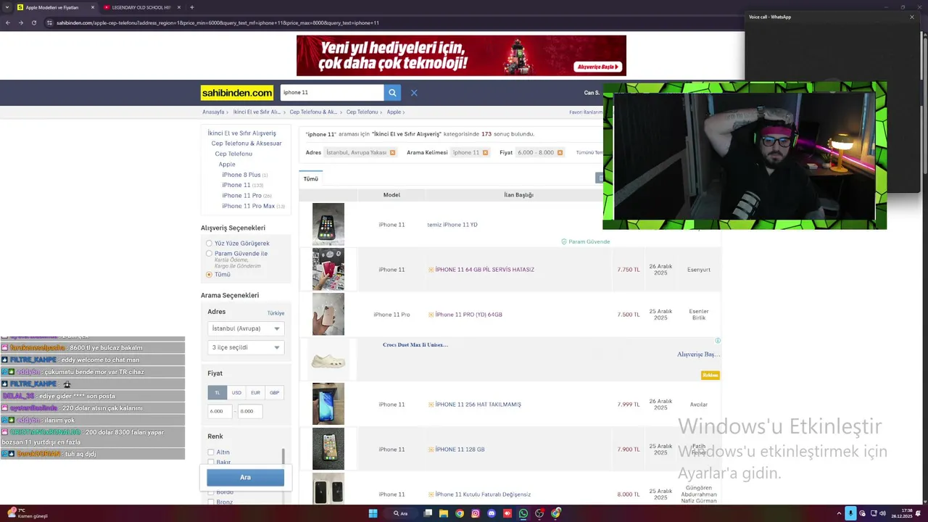The height and width of the screenshot is (522, 928).
Task: Open WhatsApp from the taskbar
Action: (x=523, y=513)
